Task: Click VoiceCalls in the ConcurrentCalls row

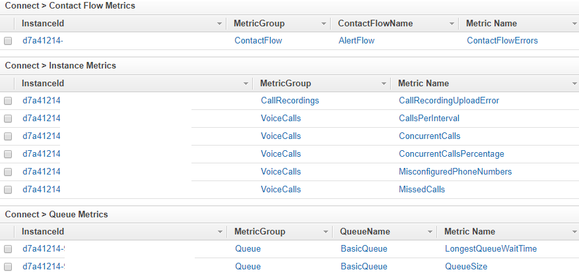Action: point(281,136)
